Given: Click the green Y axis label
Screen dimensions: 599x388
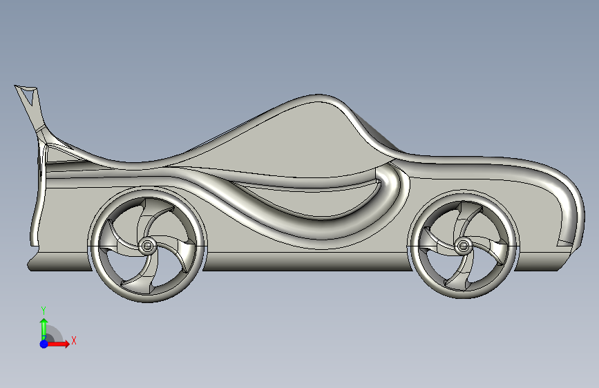Looking at the screenshot, I should click(44, 311).
